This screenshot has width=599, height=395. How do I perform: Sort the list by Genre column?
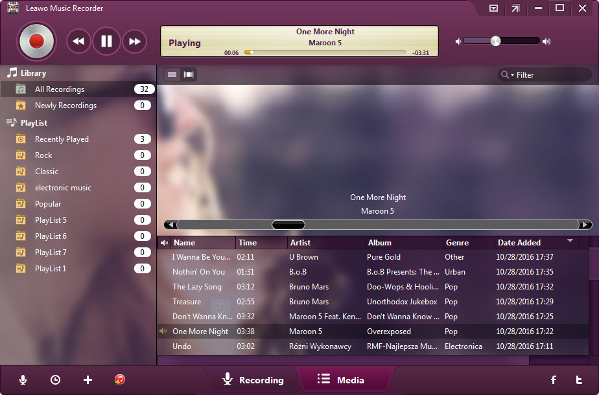(469, 243)
